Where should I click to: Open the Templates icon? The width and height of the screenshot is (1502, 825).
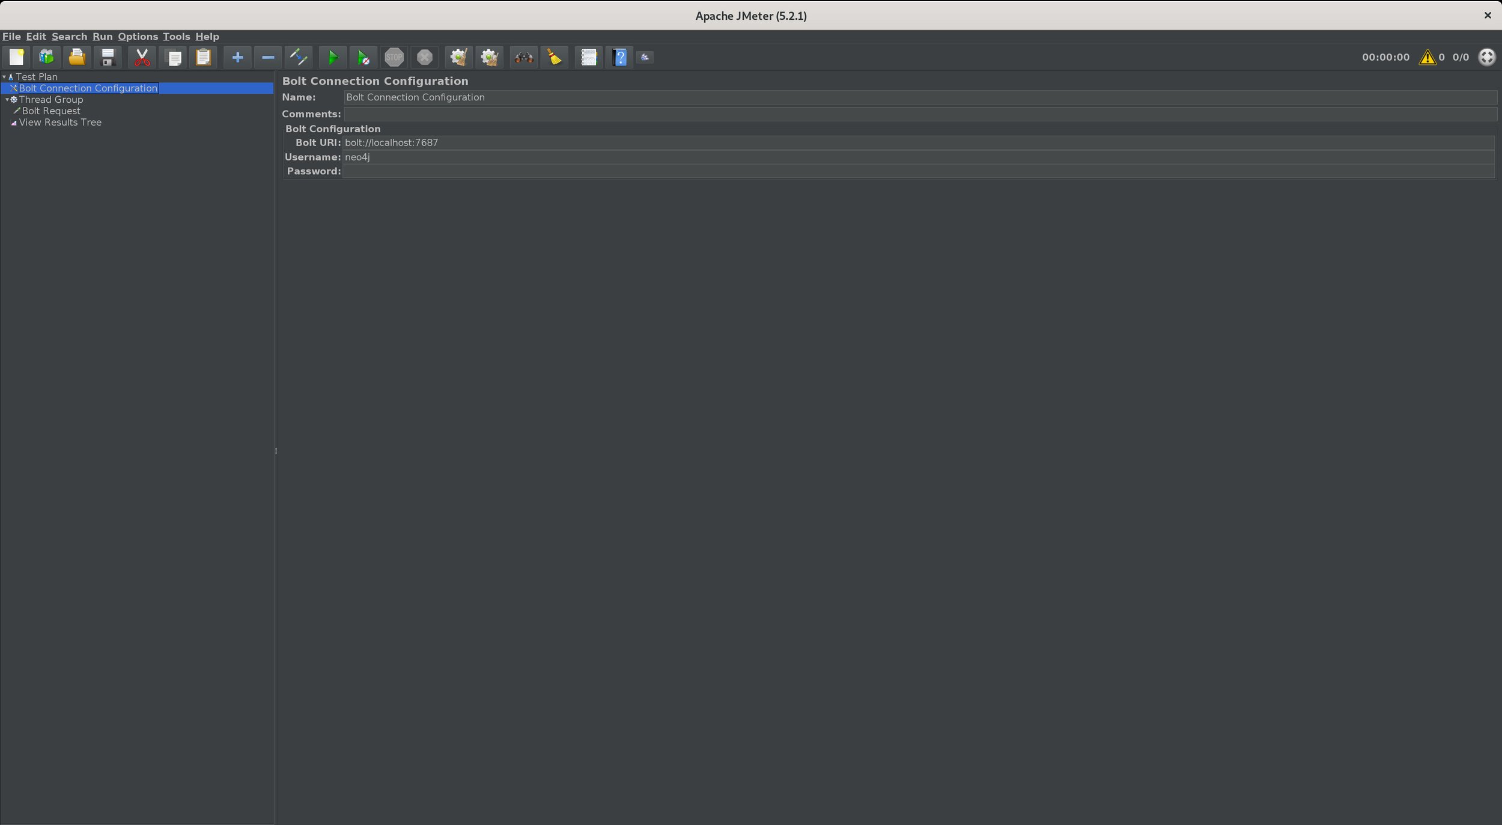click(x=47, y=58)
